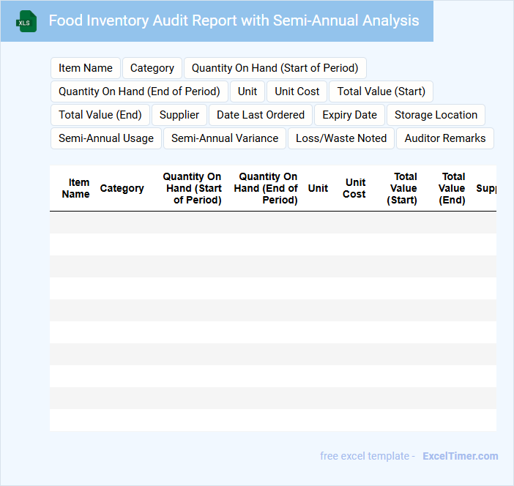Select the Semi-Annual Variance tag
This screenshot has height=486, width=514.
[x=225, y=138]
